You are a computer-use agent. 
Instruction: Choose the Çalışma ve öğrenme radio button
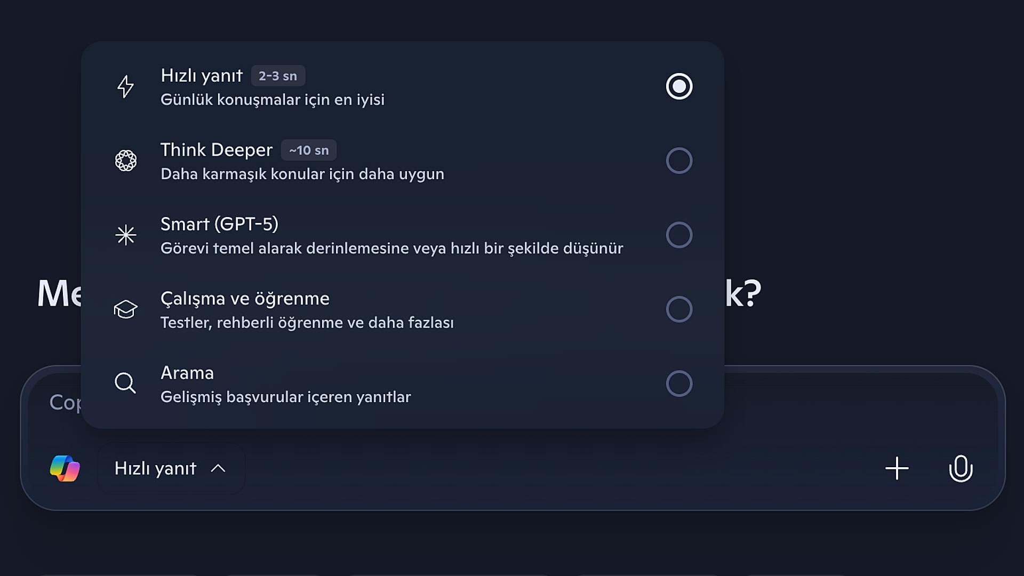pos(679,309)
